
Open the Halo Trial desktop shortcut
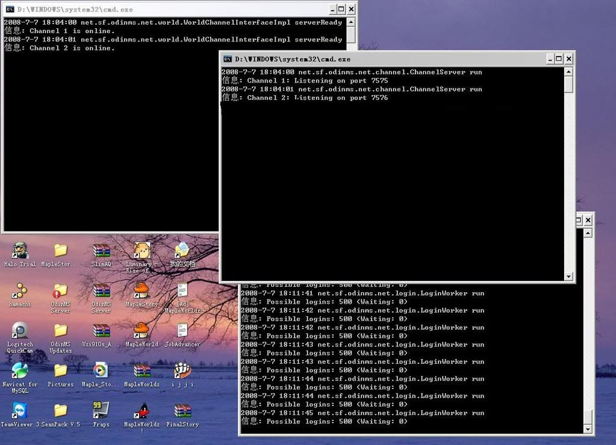[x=20, y=250]
